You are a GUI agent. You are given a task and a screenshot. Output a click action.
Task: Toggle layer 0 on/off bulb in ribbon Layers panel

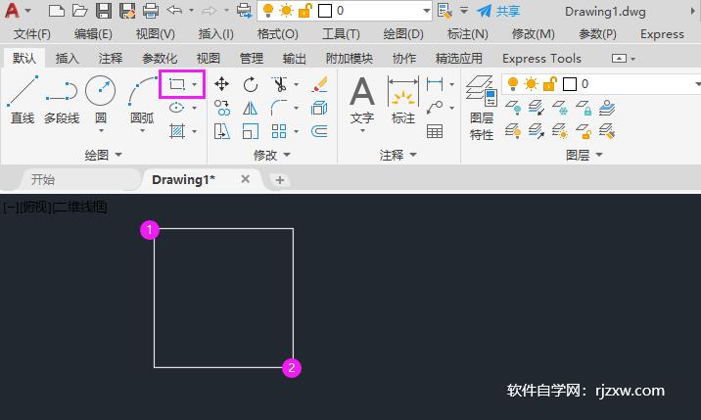[x=513, y=83]
